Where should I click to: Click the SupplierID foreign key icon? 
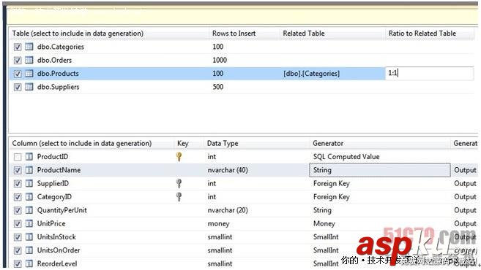pyautogui.click(x=179, y=183)
